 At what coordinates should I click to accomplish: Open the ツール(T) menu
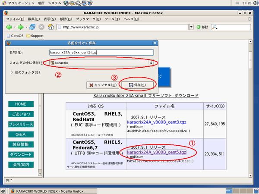pos(112,19)
